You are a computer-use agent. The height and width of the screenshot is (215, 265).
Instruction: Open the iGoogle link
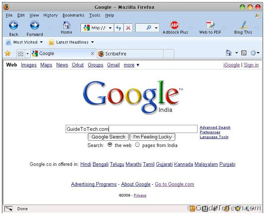tap(231, 65)
